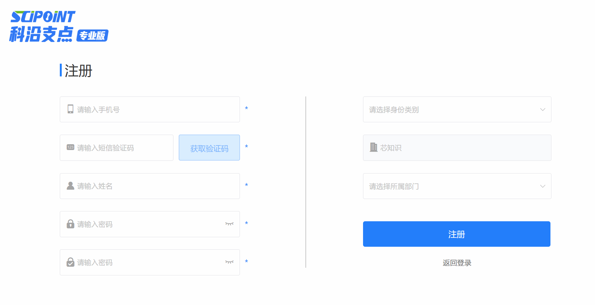Click the phone icon in mobile number field
This screenshot has width=595, height=305.
point(70,109)
